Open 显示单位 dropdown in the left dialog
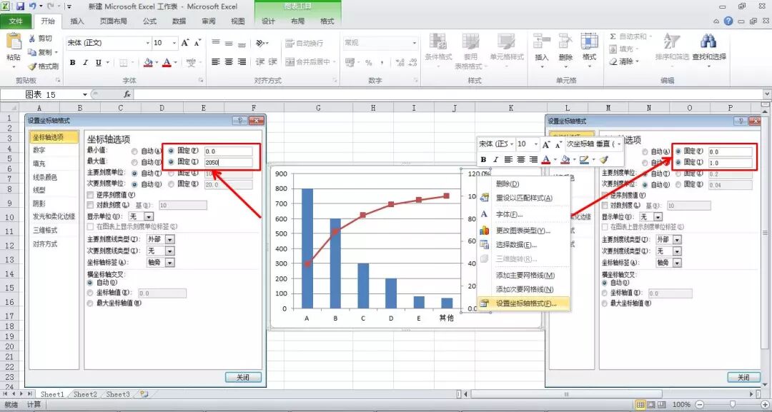The height and width of the screenshot is (412, 772). click(149, 216)
